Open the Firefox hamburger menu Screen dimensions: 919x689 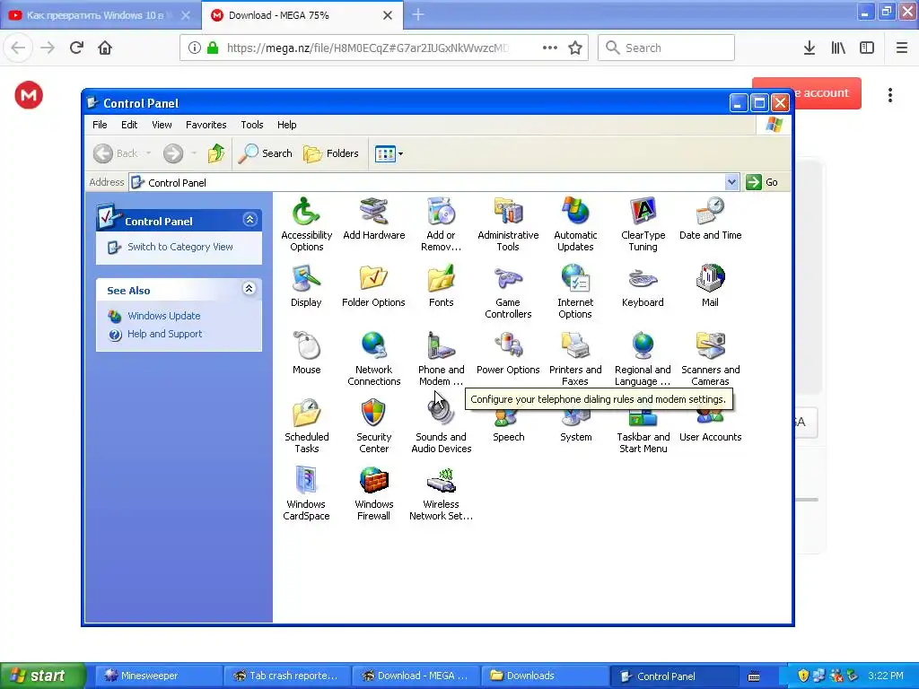pyautogui.click(x=901, y=48)
